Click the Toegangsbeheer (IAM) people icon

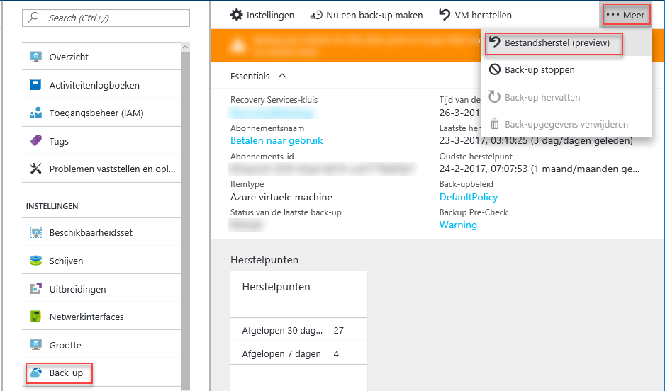coord(35,113)
